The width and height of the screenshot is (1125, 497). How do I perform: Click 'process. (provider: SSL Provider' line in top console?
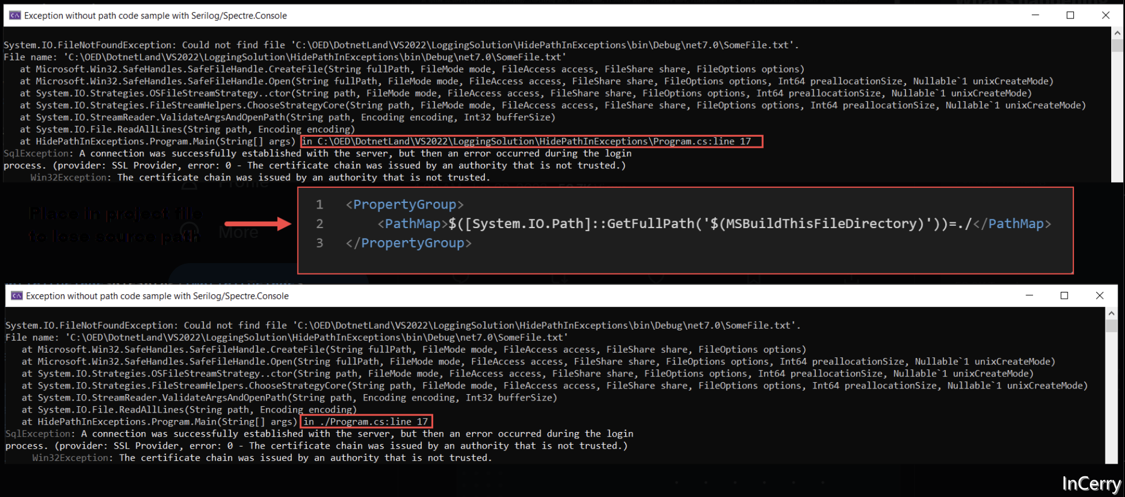click(x=315, y=165)
